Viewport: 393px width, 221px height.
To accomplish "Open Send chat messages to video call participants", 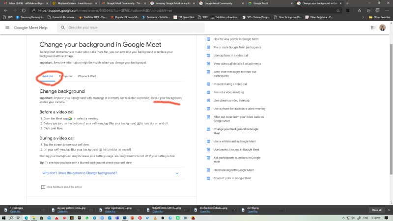I will tap(235, 74).
